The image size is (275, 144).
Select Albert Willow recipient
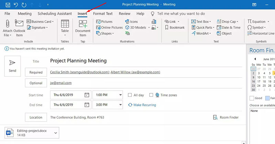click(x=135, y=72)
